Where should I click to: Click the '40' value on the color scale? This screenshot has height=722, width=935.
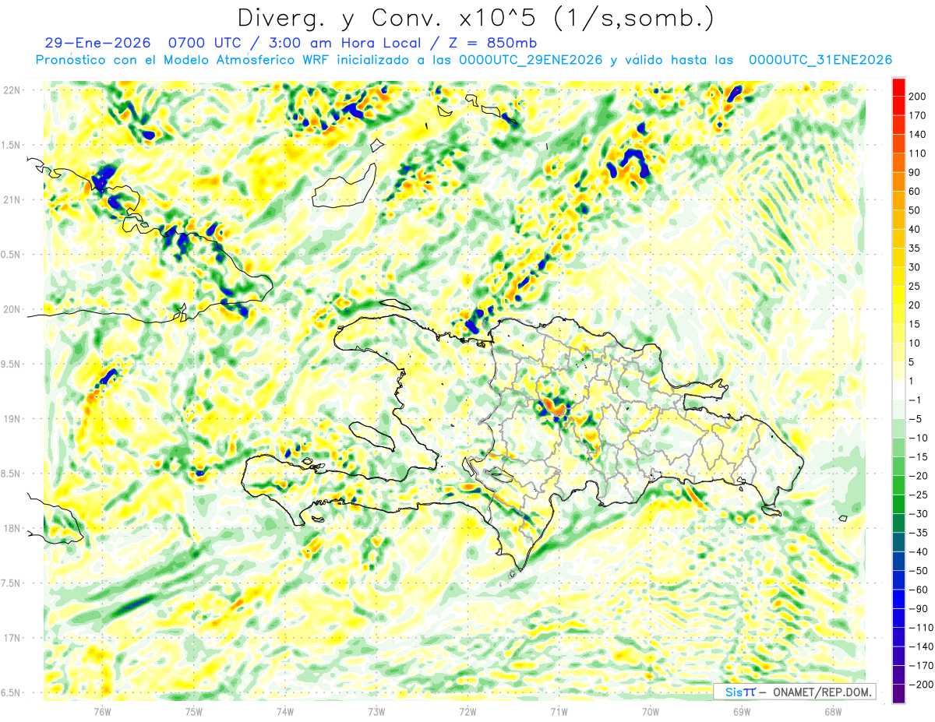916,230
